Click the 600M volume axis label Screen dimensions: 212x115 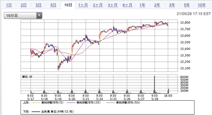click(x=184, y=77)
